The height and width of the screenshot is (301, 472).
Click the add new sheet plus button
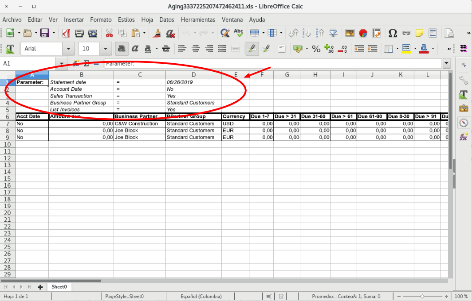coord(40,287)
